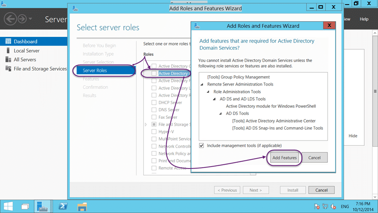Click Cancel at the wizard bottom
Screen dimensions: 378x213
pyautogui.click(x=321, y=190)
